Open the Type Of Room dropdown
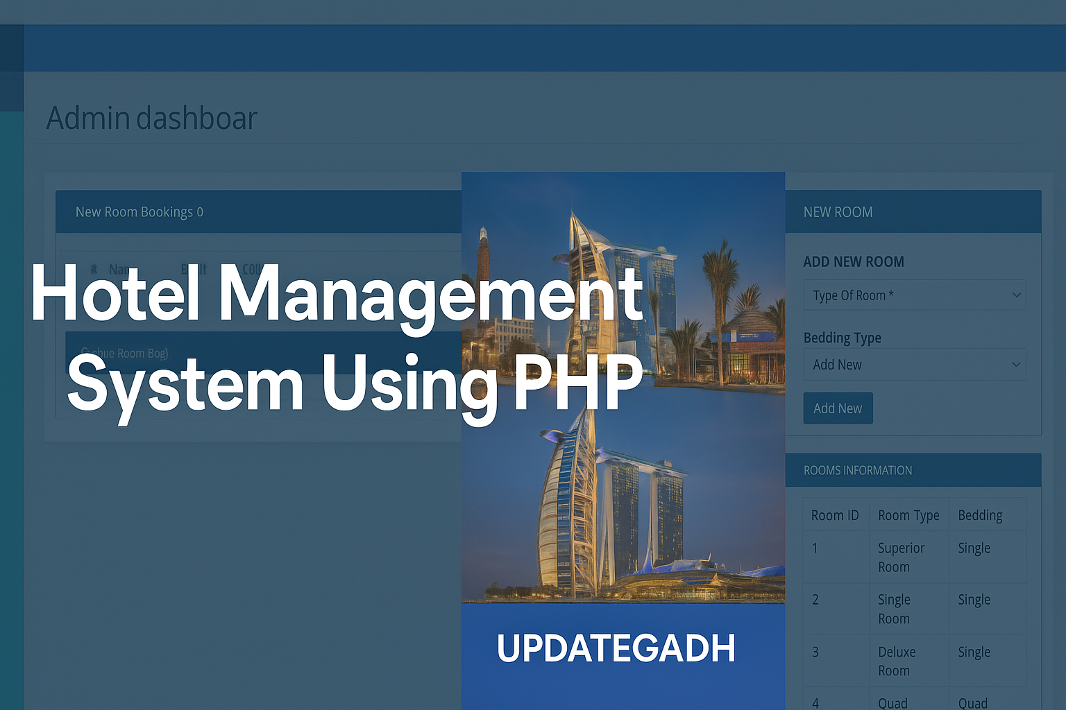 915,295
